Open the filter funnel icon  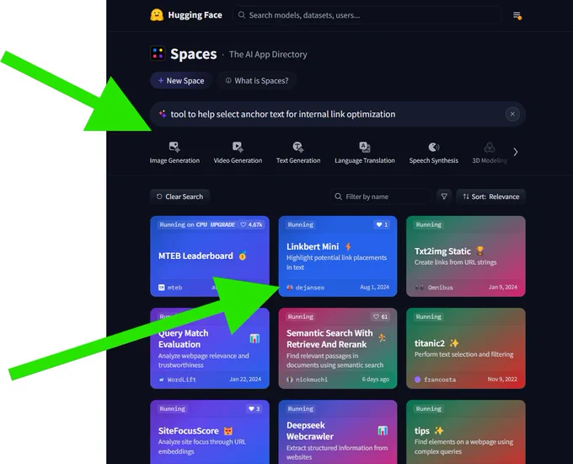click(444, 197)
